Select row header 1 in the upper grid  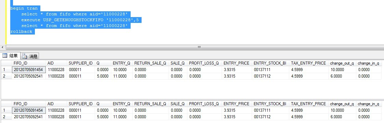[6, 70]
